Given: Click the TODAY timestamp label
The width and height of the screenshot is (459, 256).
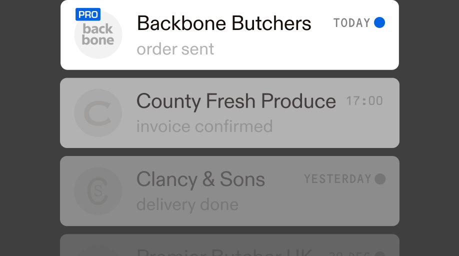Looking at the screenshot, I should click(x=352, y=23).
